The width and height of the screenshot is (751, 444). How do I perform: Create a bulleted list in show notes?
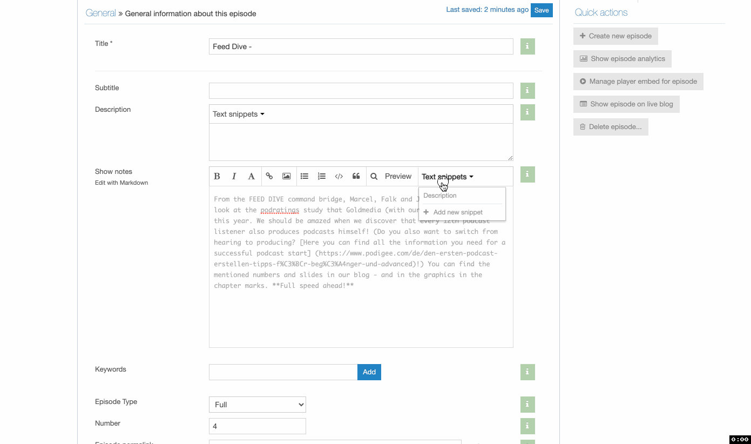point(305,176)
